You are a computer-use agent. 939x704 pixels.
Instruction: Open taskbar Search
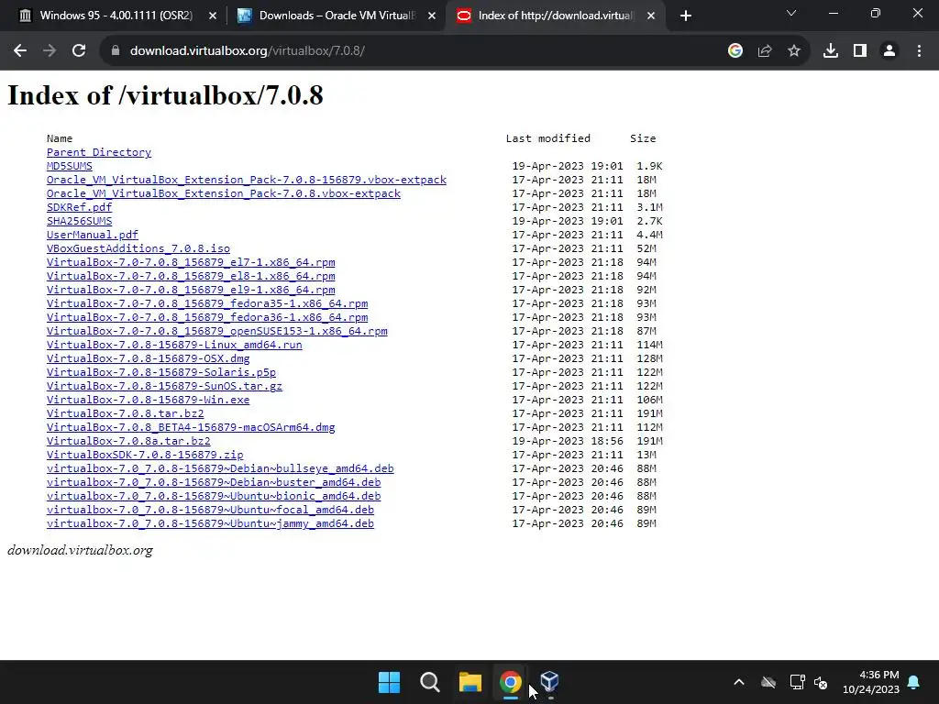click(x=430, y=682)
